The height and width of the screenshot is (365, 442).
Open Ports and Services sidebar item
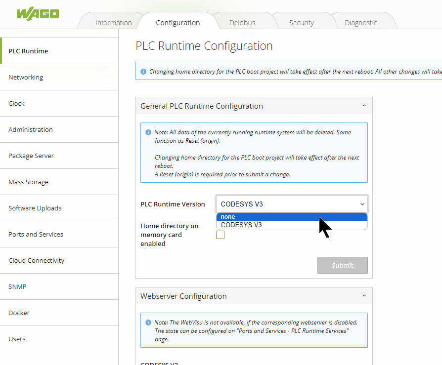59,234
